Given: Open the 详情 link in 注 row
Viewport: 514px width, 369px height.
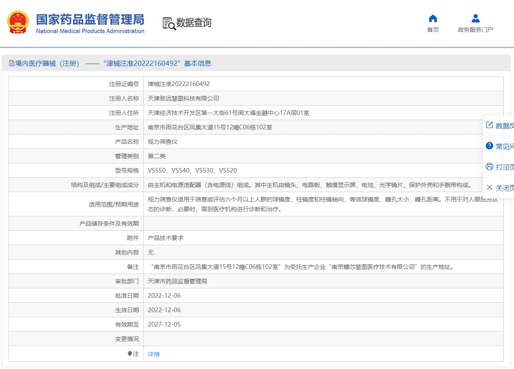Looking at the screenshot, I should 154,354.
